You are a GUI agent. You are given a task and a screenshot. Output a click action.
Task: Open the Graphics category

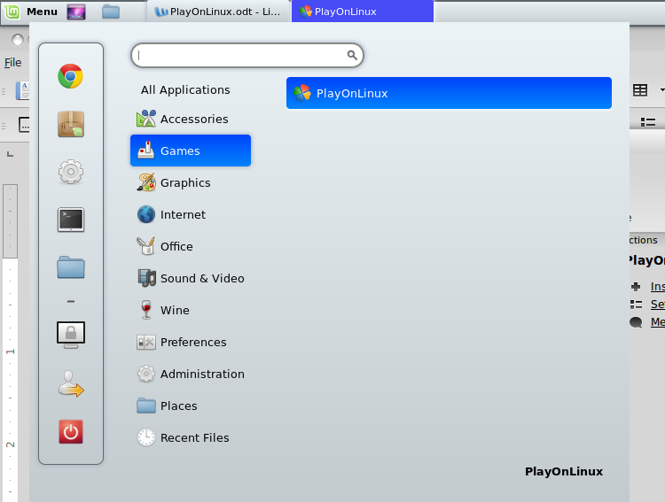point(191,182)
